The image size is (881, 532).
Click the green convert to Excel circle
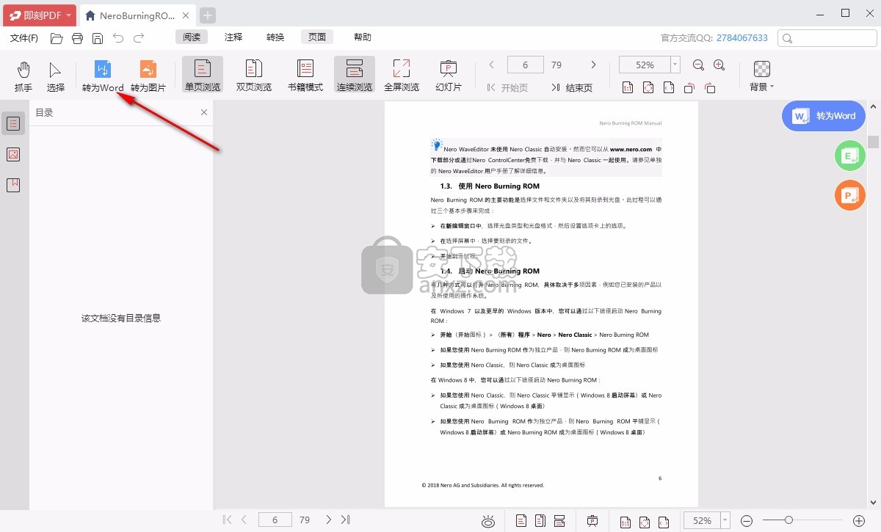[x=850, y=156]
